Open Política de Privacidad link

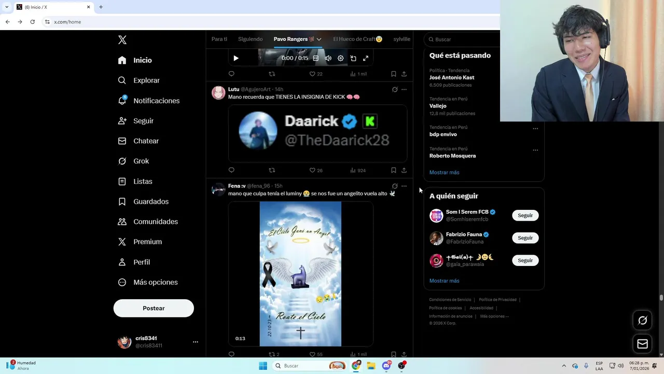click(x=497, y=300)
